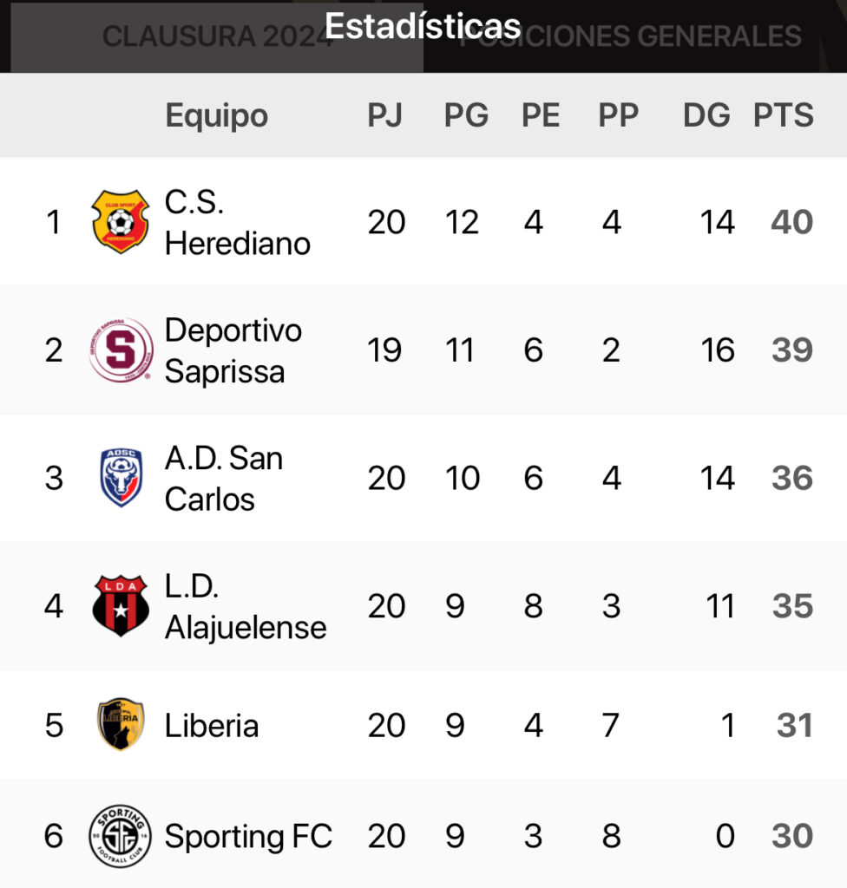Tap the Liberia team badge
Viewport: 847px width, 888px height.
point(121,725)
